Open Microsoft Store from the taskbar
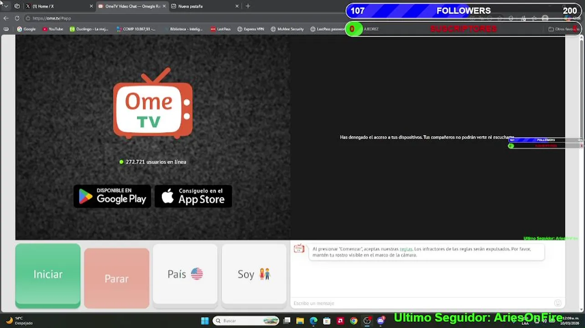 coord(327,321)
